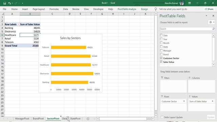Switch to ManagerPivot sheet tab
This screenshot has width=217, height=122.
[22, 119]
